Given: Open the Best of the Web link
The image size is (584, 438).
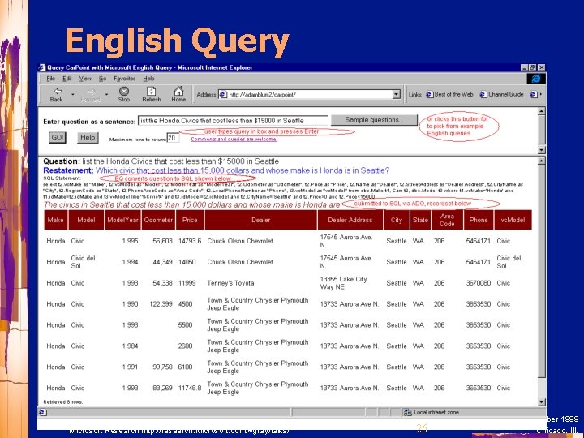Looking at the screenshot, I should 450,95.
